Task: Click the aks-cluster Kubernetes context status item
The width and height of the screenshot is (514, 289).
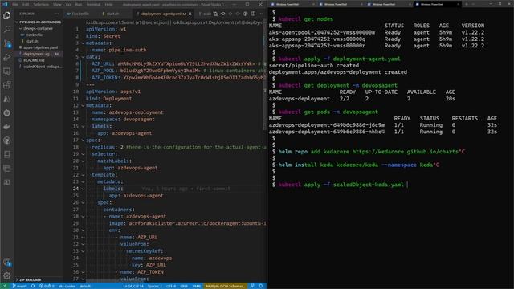Action: 67,286
